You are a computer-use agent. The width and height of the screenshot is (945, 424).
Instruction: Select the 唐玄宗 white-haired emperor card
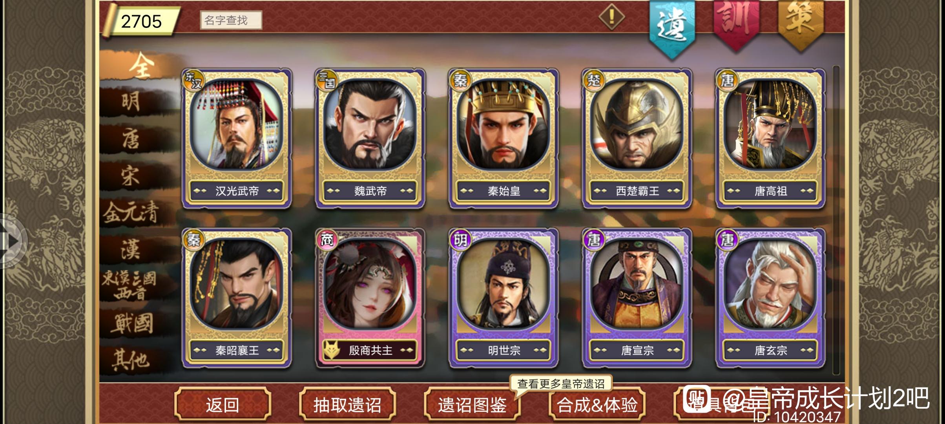pyautogui.click(x=770, y=298)
